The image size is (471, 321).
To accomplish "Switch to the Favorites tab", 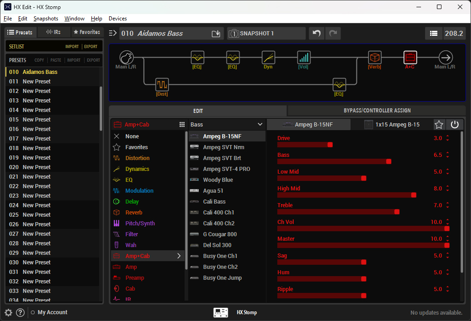I will coord(87,32).
